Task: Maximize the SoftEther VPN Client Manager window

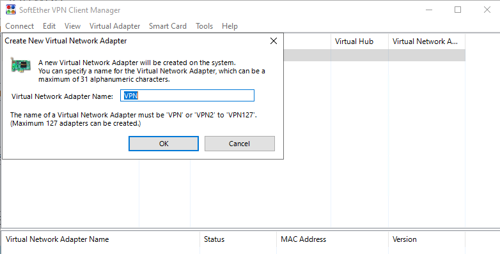Action: 458,10
